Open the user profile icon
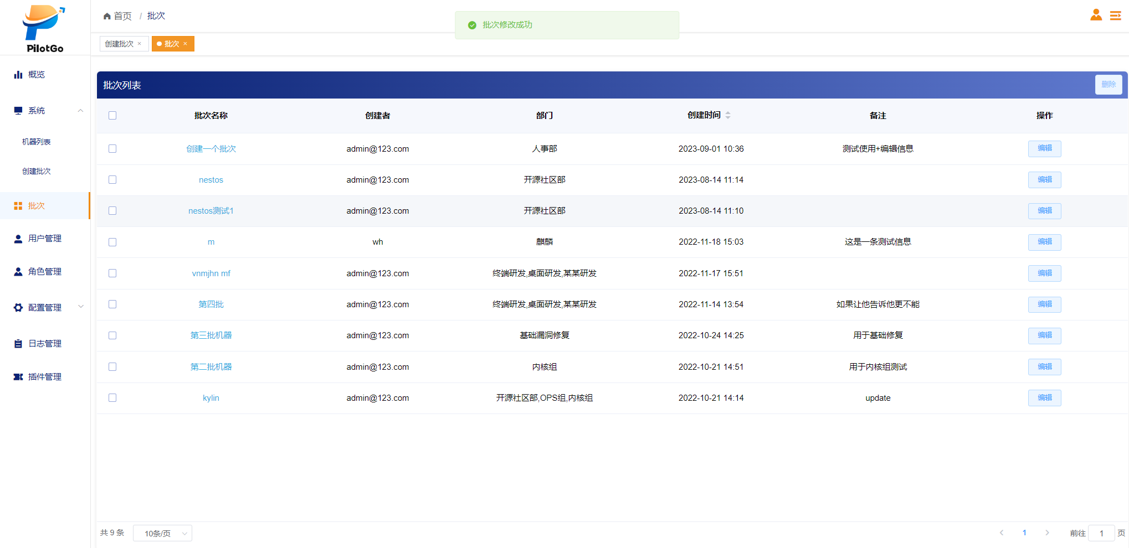This screenshot has height=548, width=1129. pyautogui.click(x=1096, y=15)
